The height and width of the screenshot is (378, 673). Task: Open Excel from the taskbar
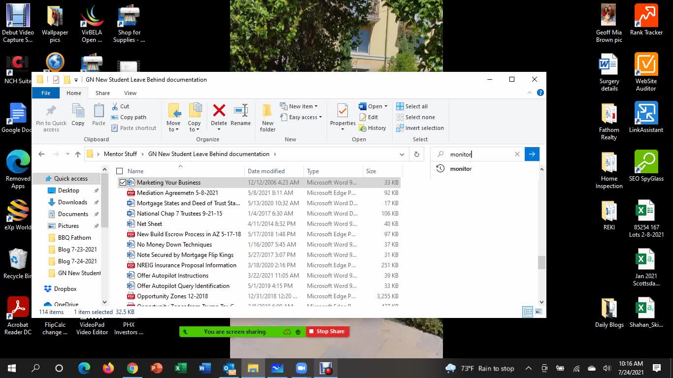[x=180, y=368]
